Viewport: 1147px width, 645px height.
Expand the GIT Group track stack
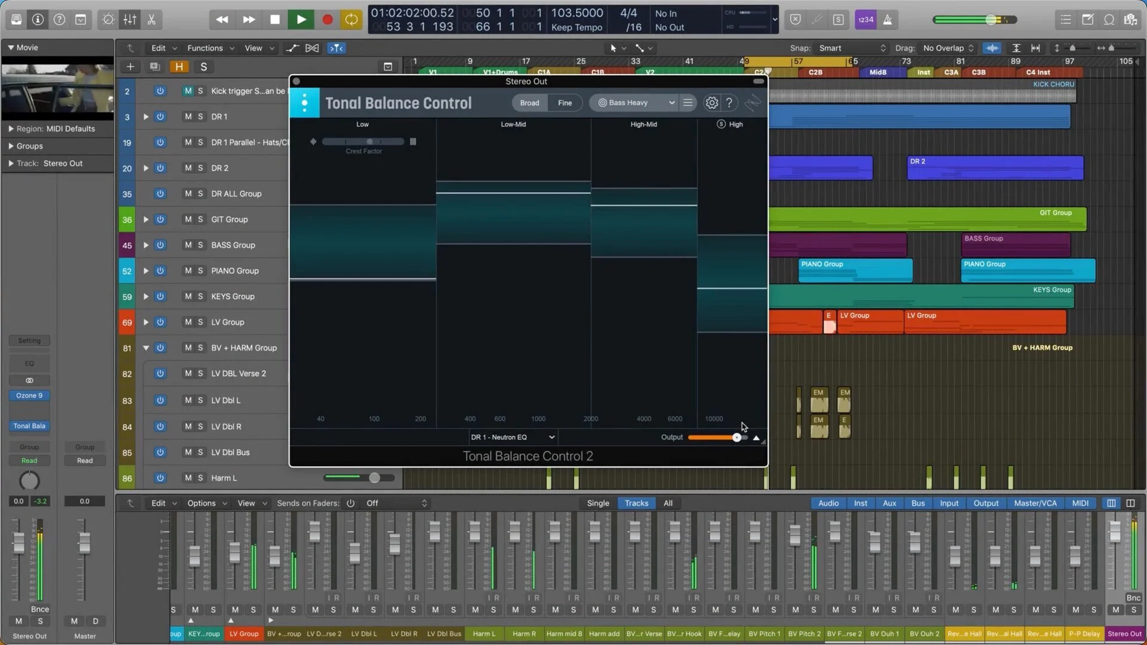tap(146, 219)
